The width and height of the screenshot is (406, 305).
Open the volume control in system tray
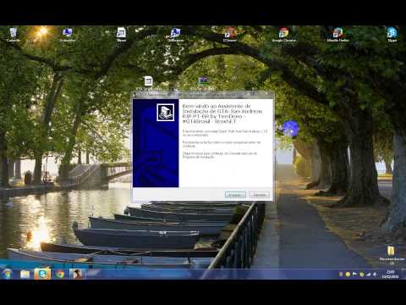point(375,274)
